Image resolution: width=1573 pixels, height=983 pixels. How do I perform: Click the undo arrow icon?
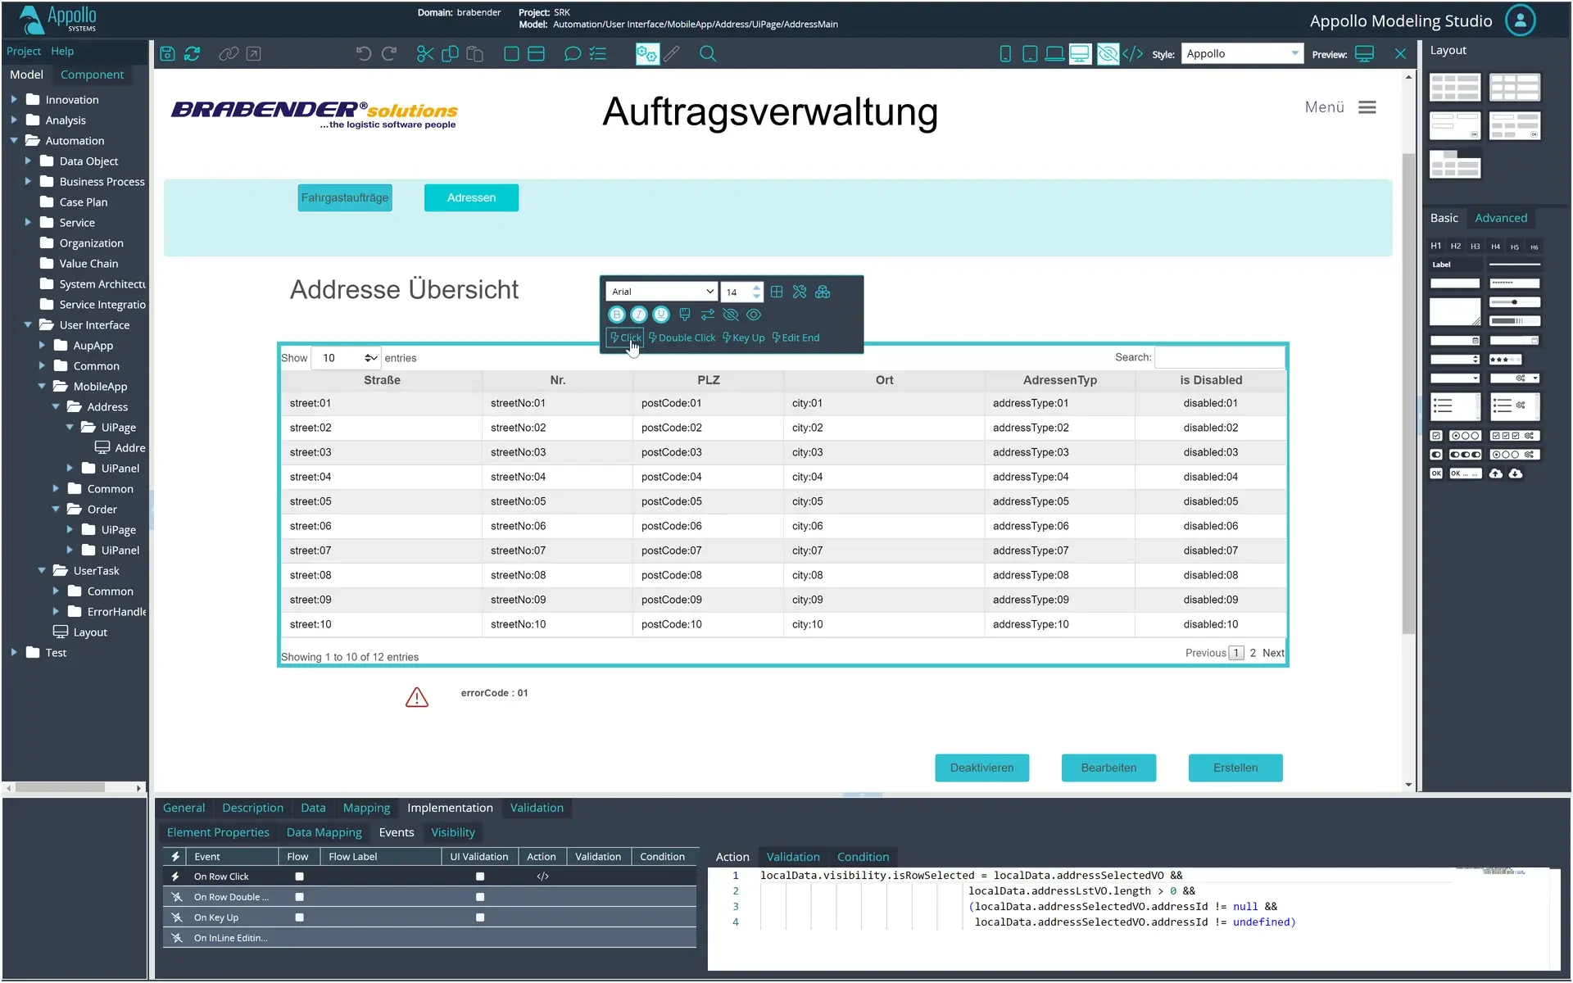click(364, 54)
